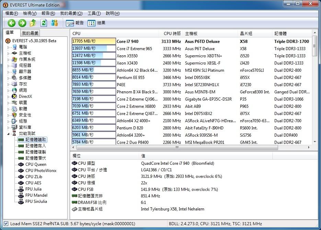Open the CPU PhotoWorxx benchmark
The image size is (321, 230).
coord(41,171)
